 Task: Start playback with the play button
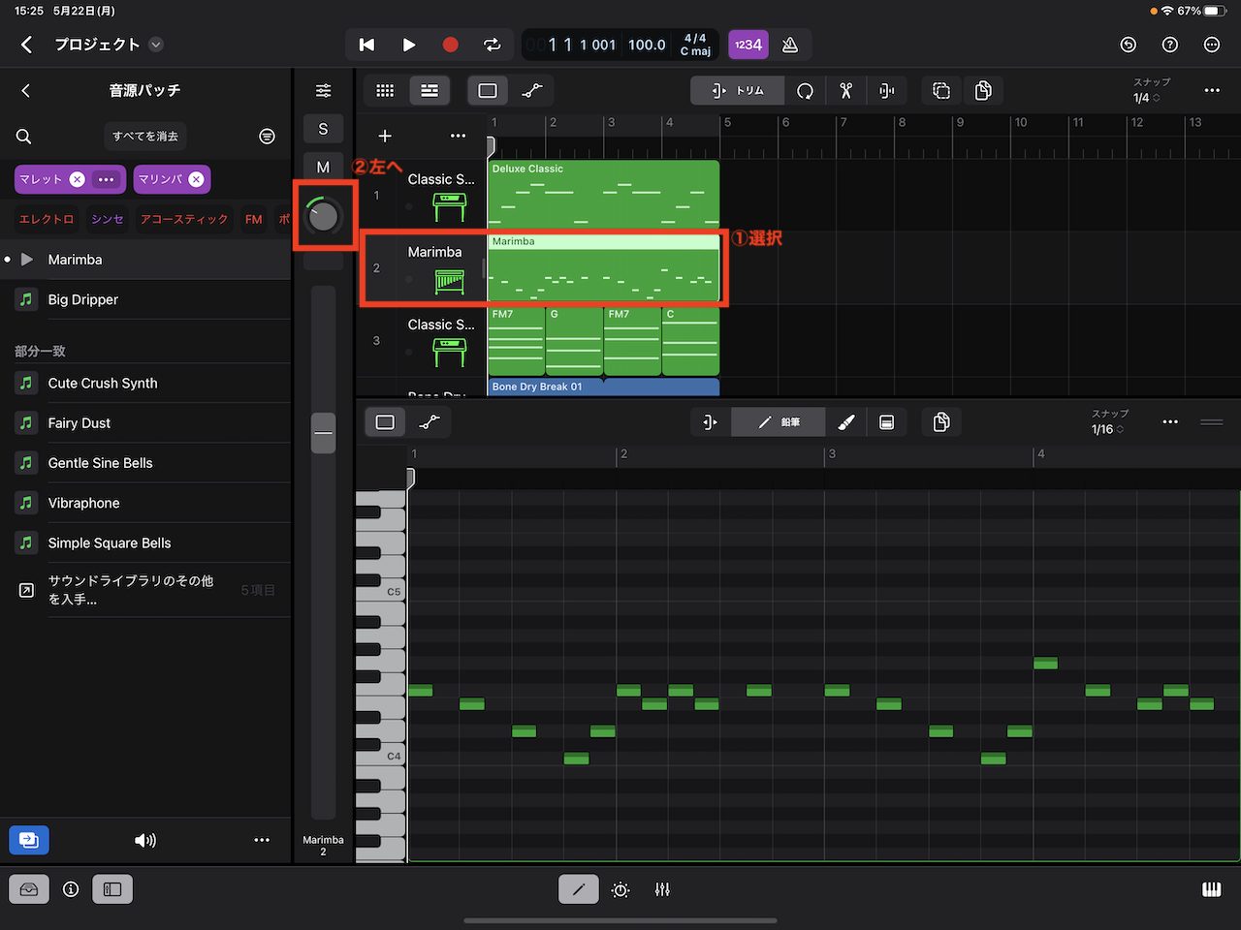[408, 45]
